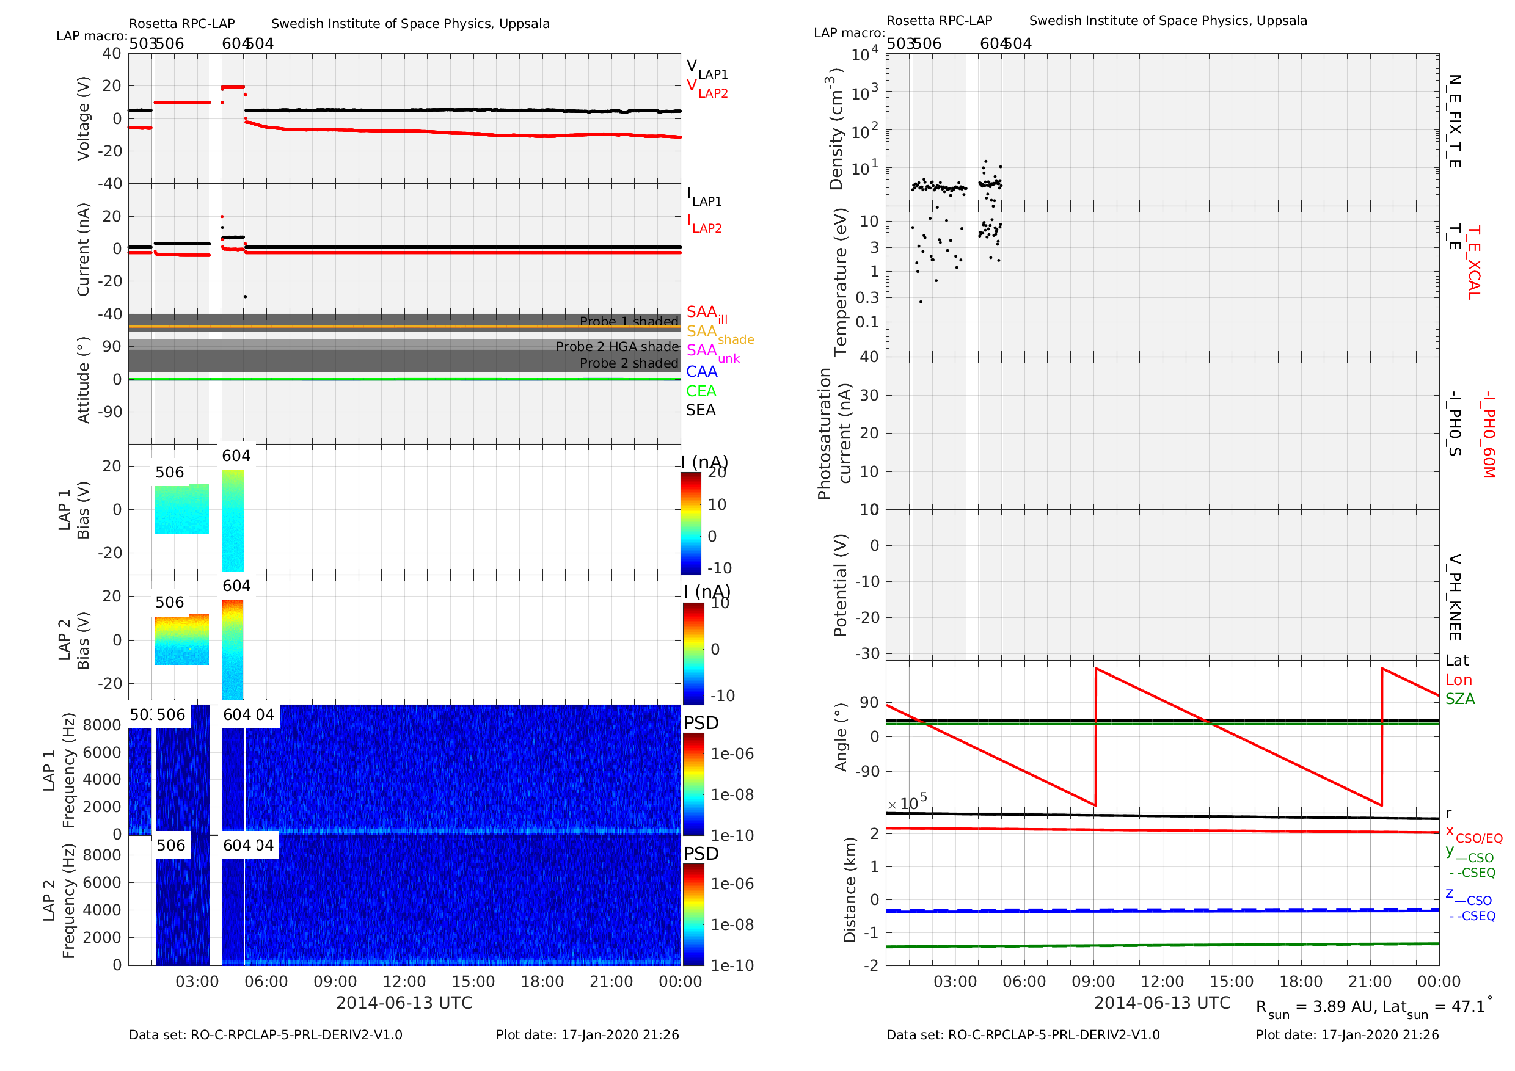1515x1071 pixels.
Task: Click the 'Current (nA)' axis label
Action: coord(83,249)
